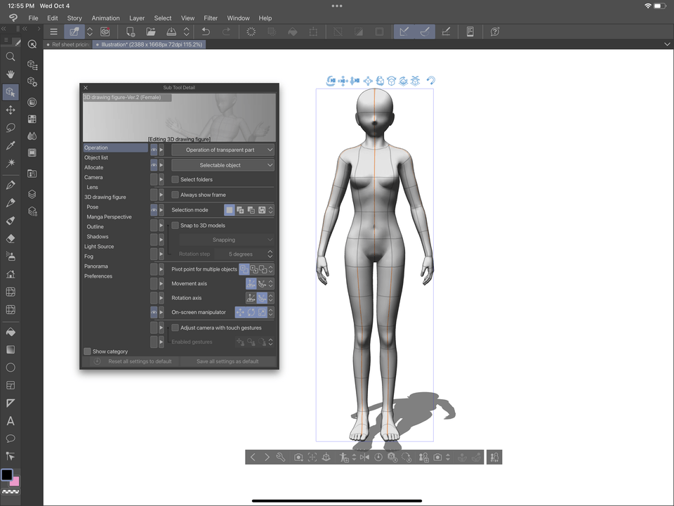Enable the Select folders checkbox
This screenshot has width=674, height=506.
[176, 180]
